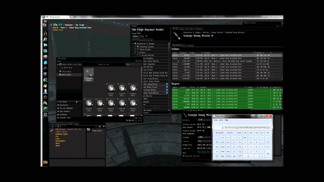Toggle the Valuable Items filter checkbox

pyautogui.click(x=58, y=118)
